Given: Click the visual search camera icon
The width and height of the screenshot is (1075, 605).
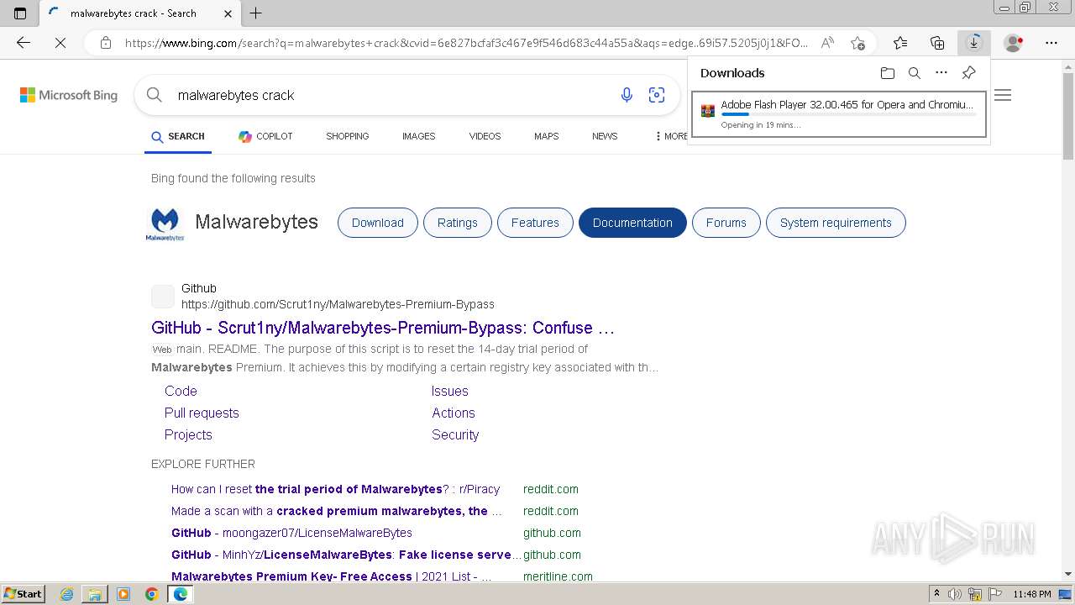Looking at the screenshot, I should 657,95.
